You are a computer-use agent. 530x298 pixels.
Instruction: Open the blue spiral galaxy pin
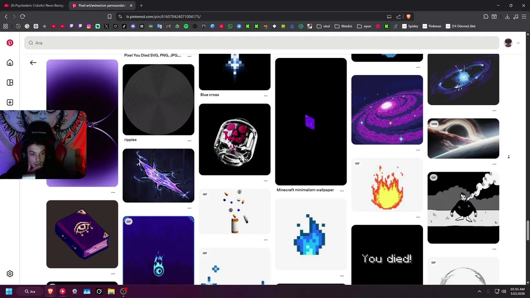[x=463, y=79]
